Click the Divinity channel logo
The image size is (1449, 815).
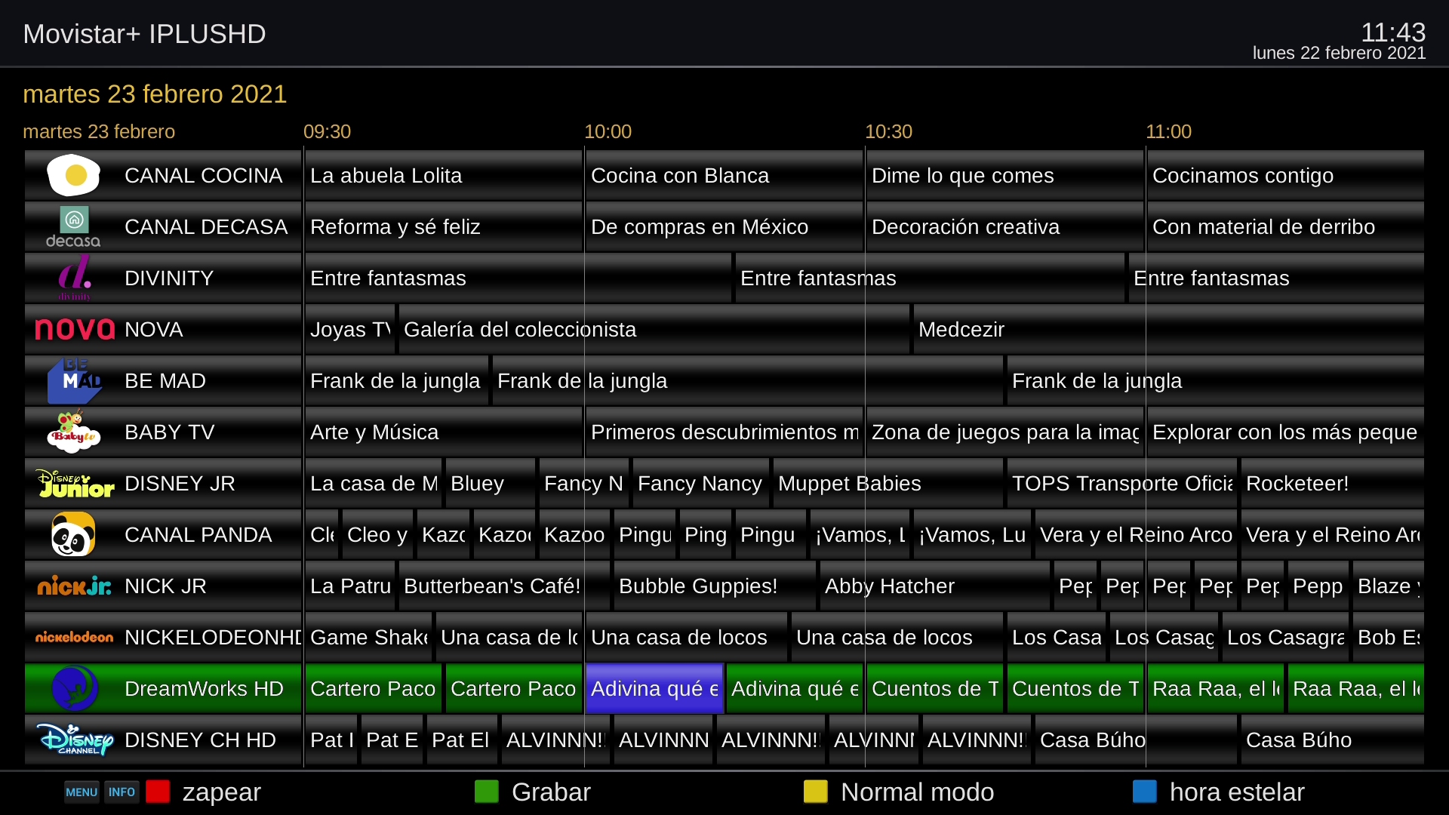pos(75,278)
